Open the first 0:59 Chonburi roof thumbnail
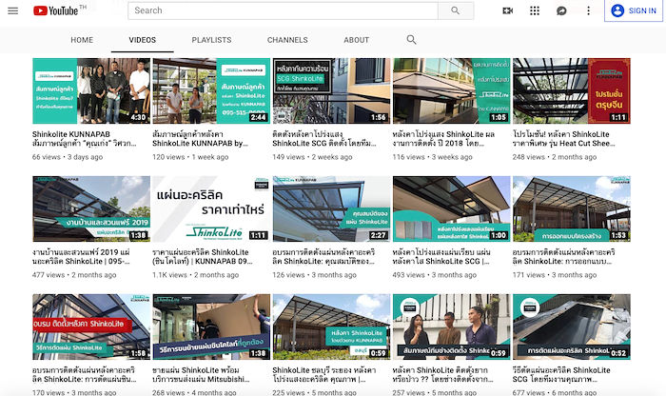Viewport: 666px width, 396px height. point(331,327)
